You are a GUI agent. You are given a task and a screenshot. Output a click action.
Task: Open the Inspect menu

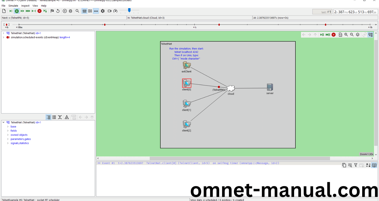click(25, 6)
